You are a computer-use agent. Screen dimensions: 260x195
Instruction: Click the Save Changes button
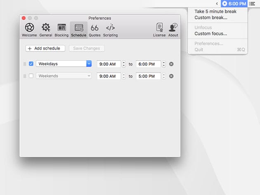87,48
